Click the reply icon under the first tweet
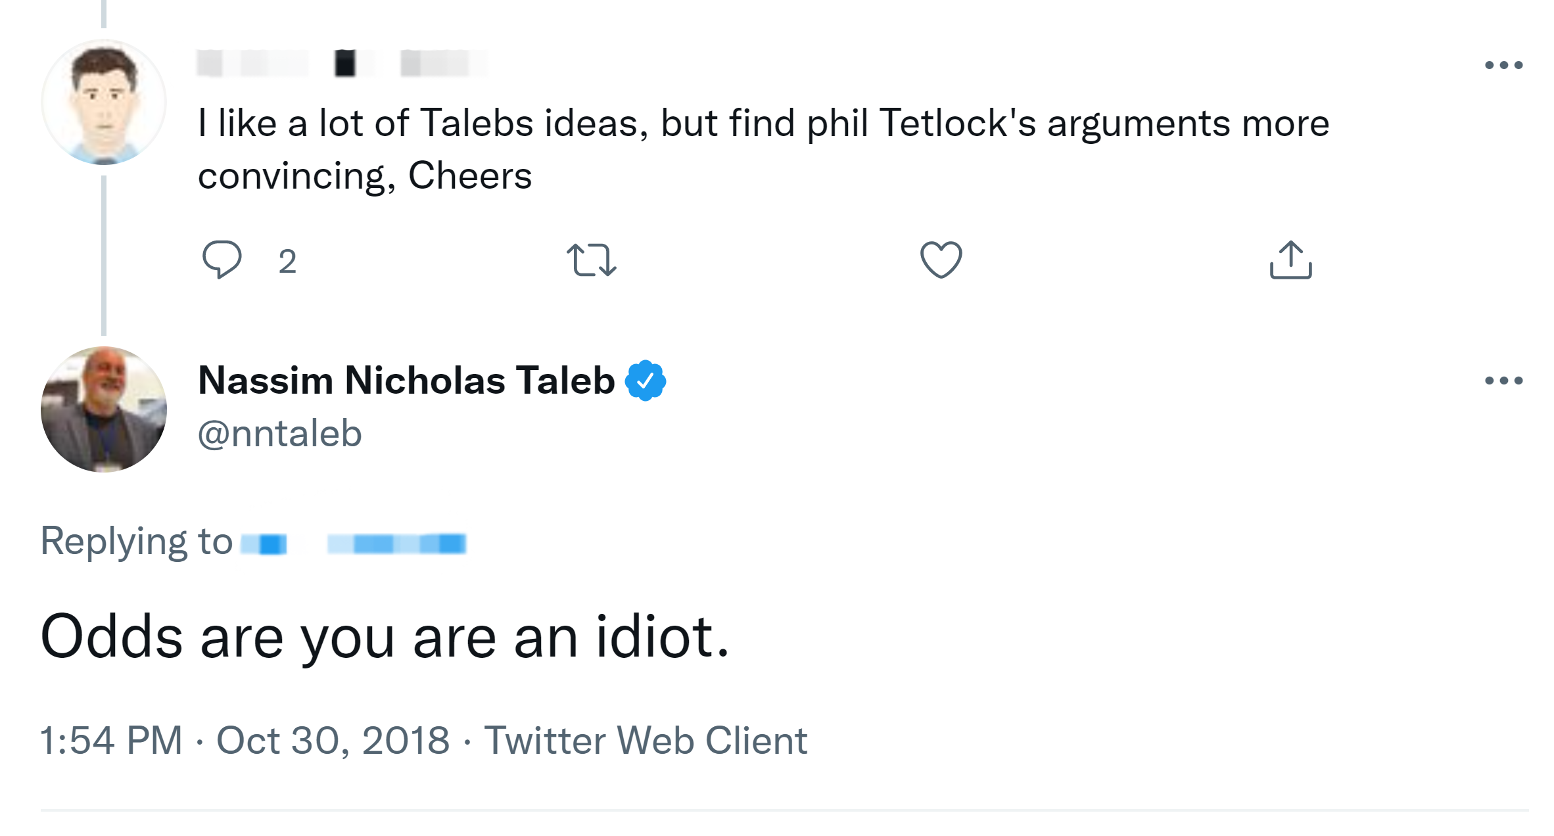1554x836 pixels. click(x=222, y=260)
